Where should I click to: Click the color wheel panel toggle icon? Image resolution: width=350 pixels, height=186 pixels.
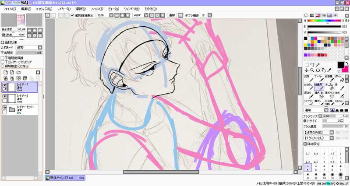[306, 15]
